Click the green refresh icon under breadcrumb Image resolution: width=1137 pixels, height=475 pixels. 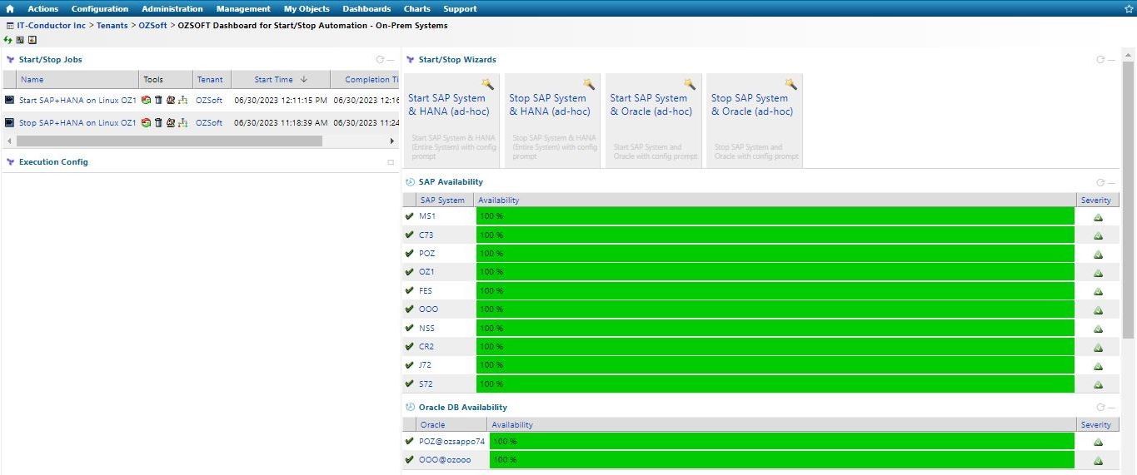pyautogui.click(x=8, y=40)
